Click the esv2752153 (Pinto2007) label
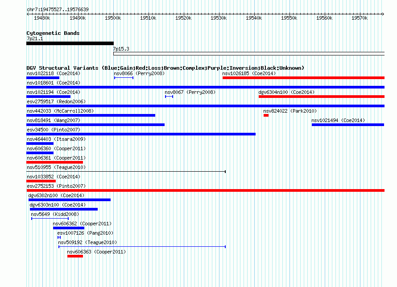 coord(56,186)
